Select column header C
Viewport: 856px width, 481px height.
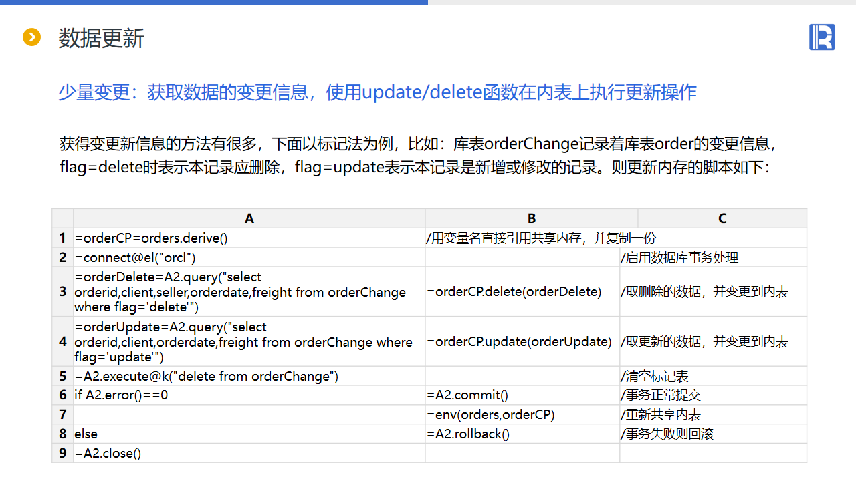pos(722,218)
